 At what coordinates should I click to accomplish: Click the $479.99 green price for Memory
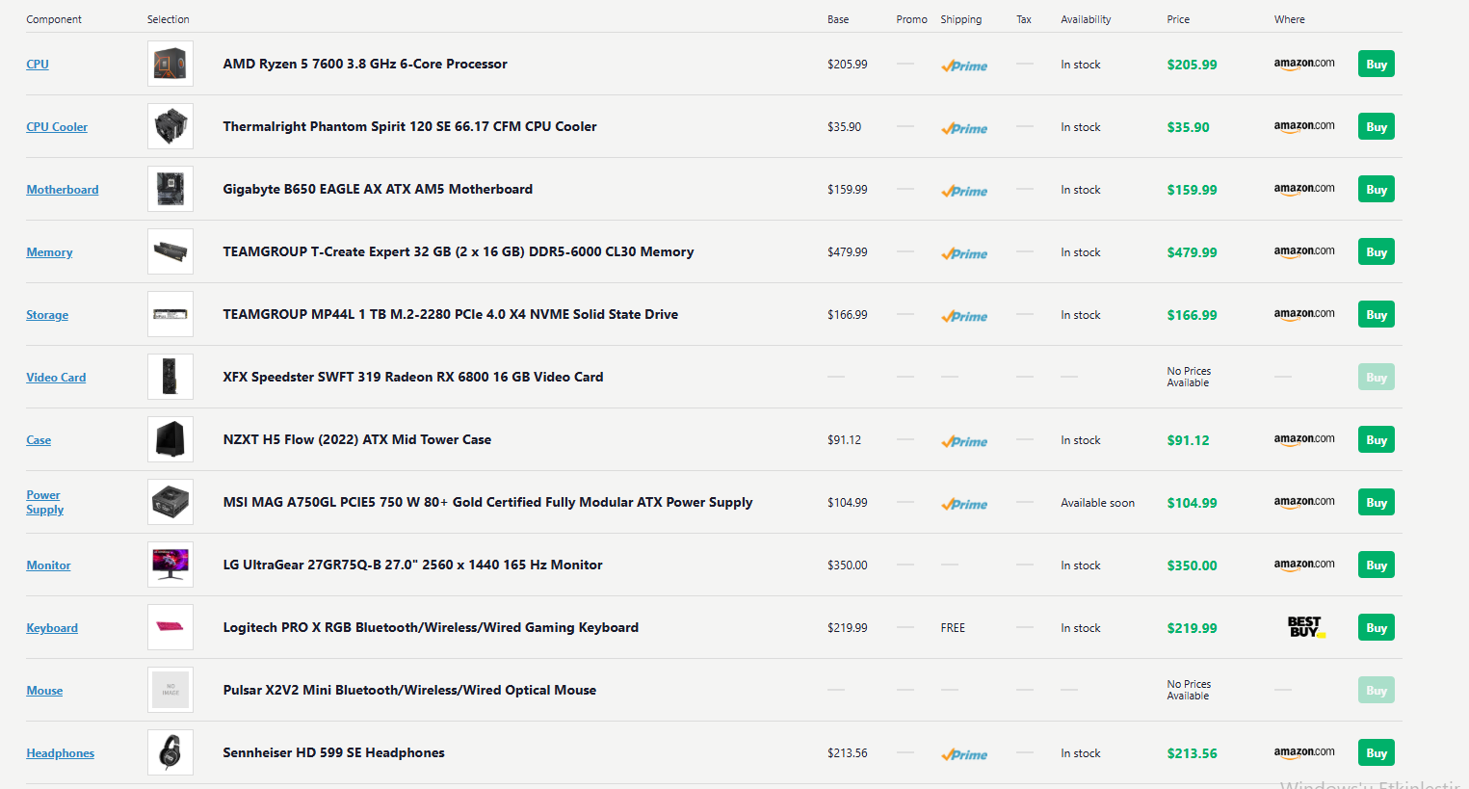pos(1192,252)
